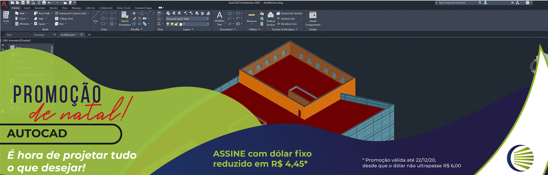
Task: Select the Ceiling Grid tool
Action: tap(64, 18)
